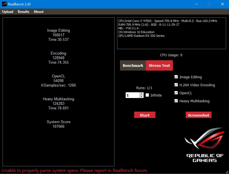Disable the H.264 Video Encoding test
The height and width of the screenshot is (174, 229).
click(x=176, y=85)
